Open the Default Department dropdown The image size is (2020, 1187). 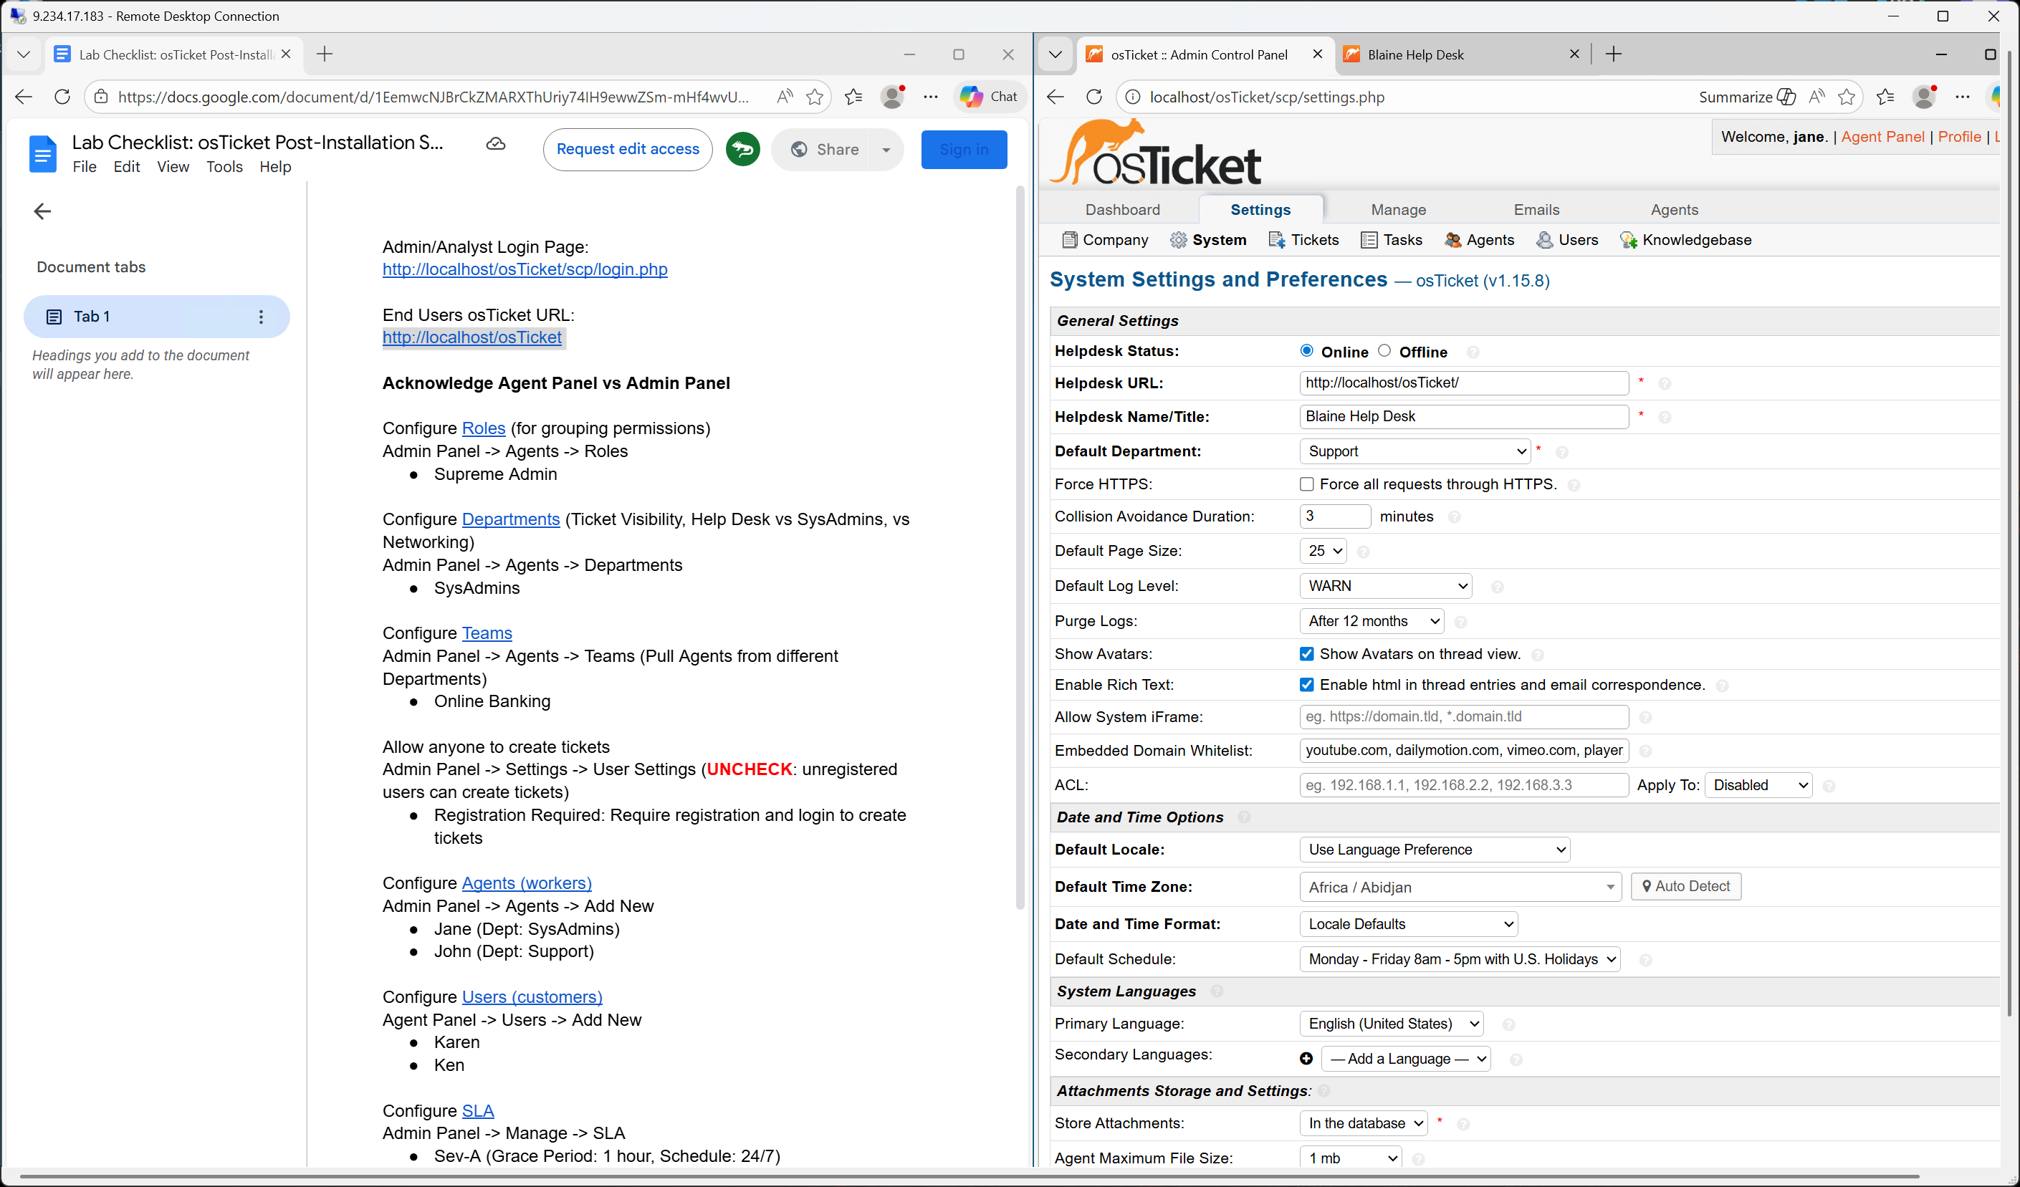pos(1415,451)
